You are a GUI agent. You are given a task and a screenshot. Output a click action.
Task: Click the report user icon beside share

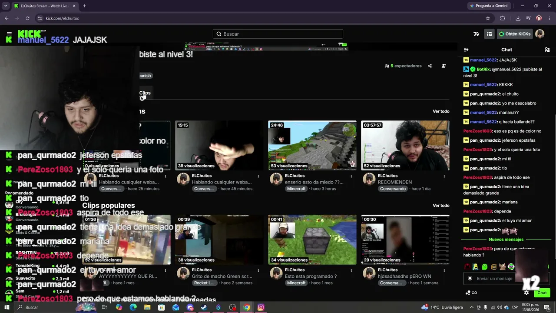[443, 66]
